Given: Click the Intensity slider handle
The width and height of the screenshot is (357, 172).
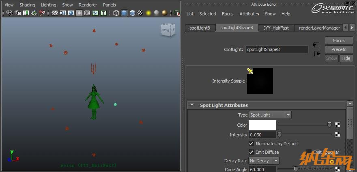Looking at the screenshot, I should point(280,134).
